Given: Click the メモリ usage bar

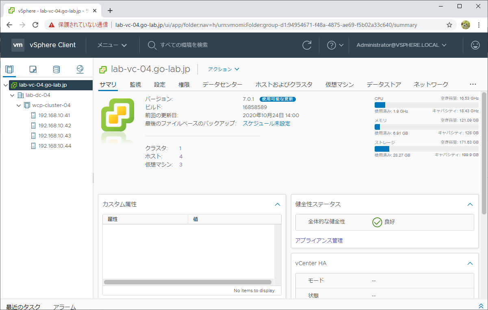Looking at the screenshot, I should coord(426,127).
